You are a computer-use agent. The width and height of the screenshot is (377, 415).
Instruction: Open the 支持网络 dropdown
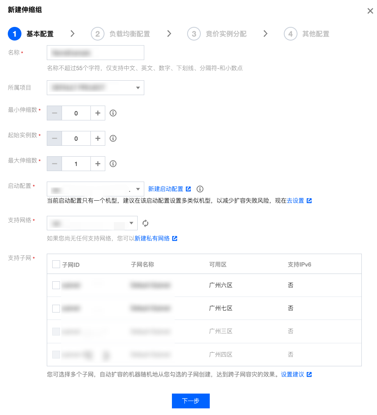(x=92, y=223)
